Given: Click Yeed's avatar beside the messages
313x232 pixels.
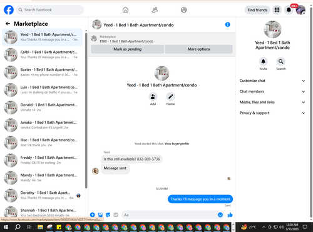Looking at the screenshot, I should [95, 171].
